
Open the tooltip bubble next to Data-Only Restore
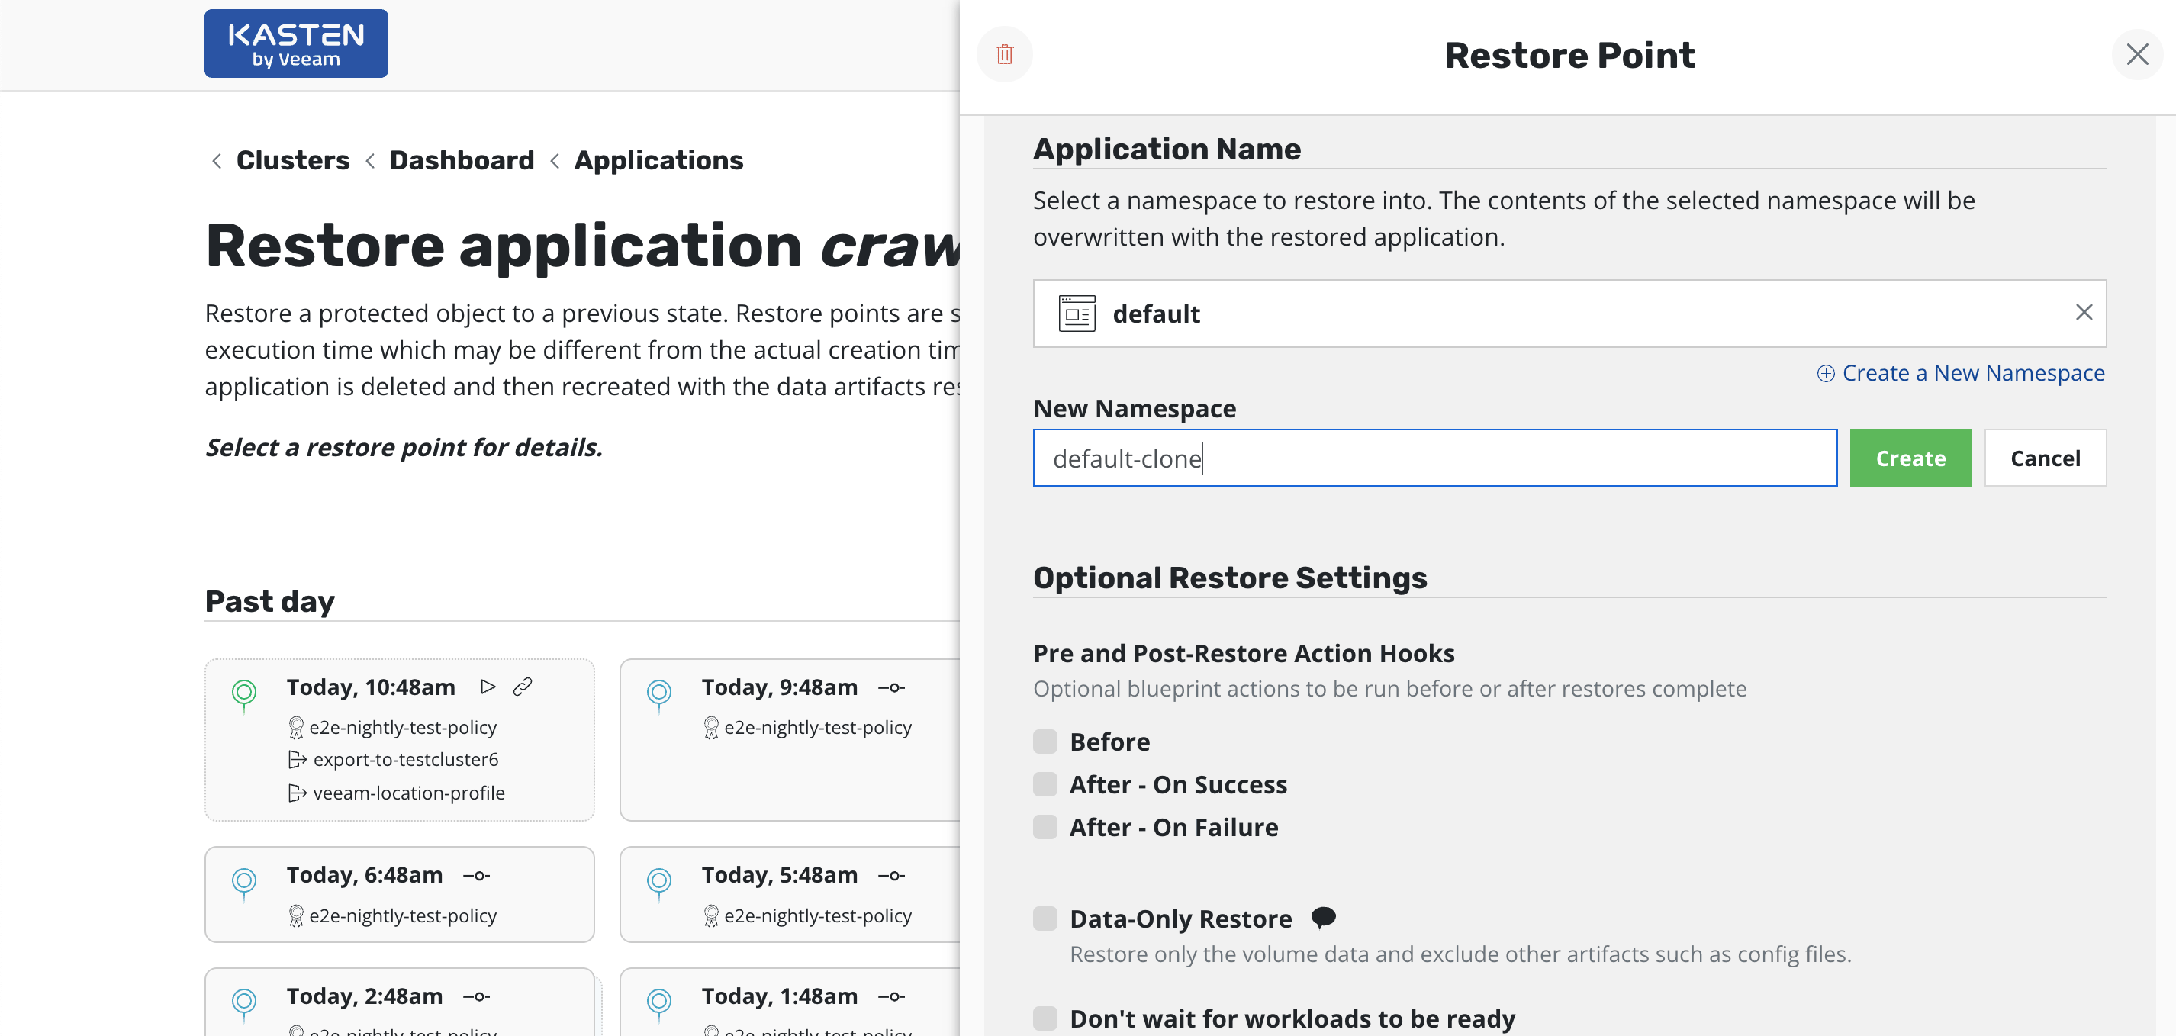[1324, 917]
